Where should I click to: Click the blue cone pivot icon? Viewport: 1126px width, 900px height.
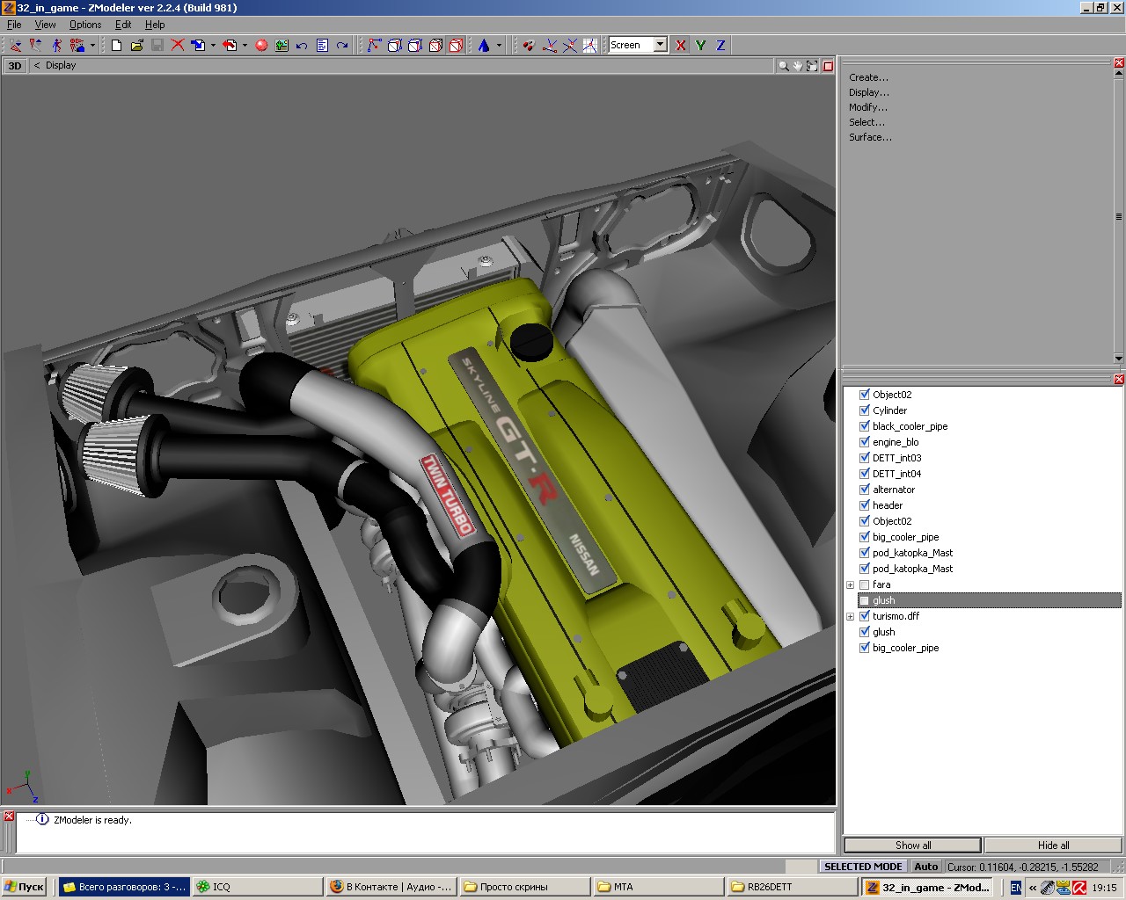point(484,45)
